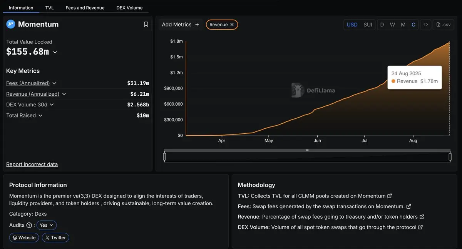
Task: Open the Add Metrics menu
Action: coord(180,25)
